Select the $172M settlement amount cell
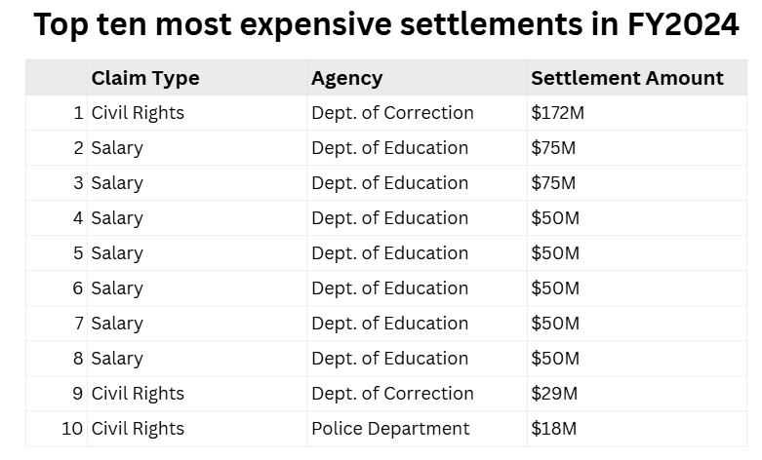This screenshot has width=762, height=460. (x=557, y=113)
